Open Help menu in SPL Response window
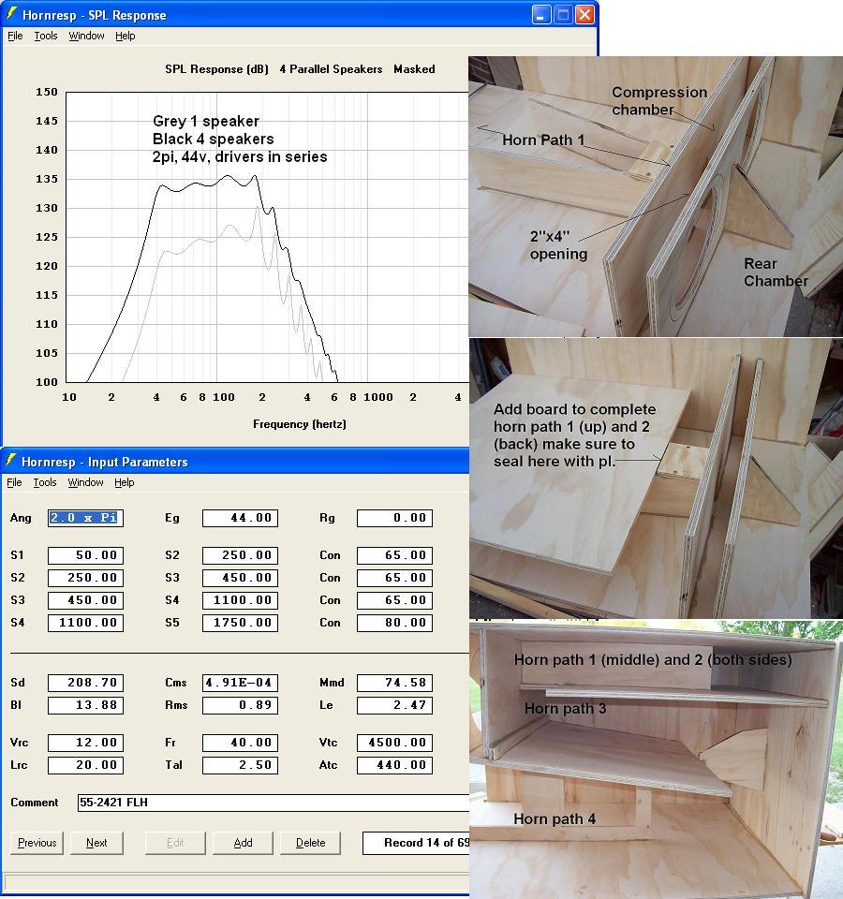The height and width of the screenshot is (899, 843). coord(125,37)
